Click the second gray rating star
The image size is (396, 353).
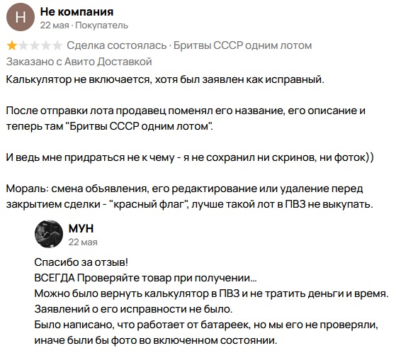23,46
